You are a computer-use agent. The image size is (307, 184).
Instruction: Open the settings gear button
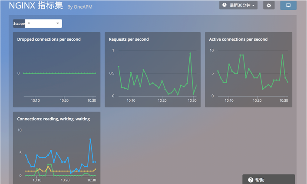pos(269,6)
